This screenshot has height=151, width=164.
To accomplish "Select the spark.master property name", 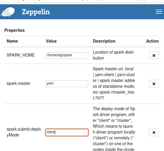I will click(18, 83).
